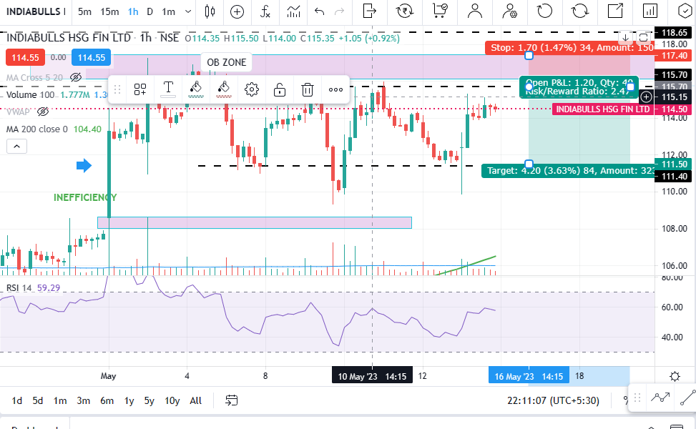
Task: Click the hexagon checkmark icon in the top toolbar
Action: point(686,11)
